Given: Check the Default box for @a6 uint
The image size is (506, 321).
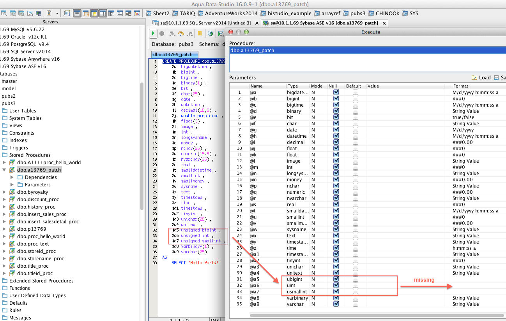Looking at the screenshot, I should point(356,285).
